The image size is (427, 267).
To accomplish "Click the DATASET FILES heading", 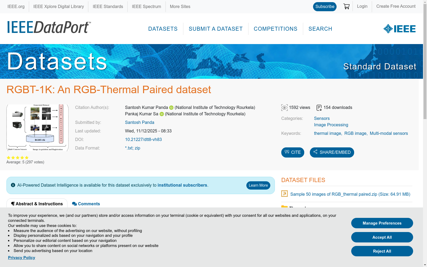I will pos(303,180).
